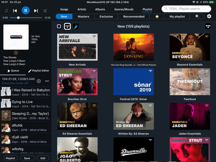Open the New Arrivals playlist cover
The width and height of the screenshot is (216, 162).
[x=77, y=47]
